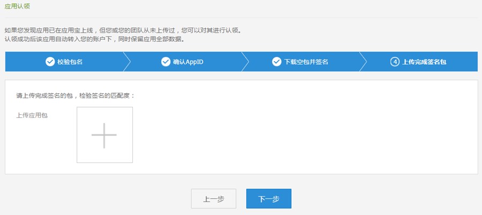
Task: Click the circled number 4 step icon
Action: coord(395,62)
